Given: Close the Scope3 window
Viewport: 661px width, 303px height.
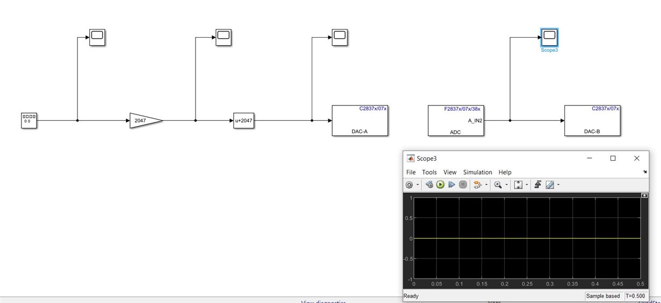Looking at the screenshot, I should (x=637, y=158).
